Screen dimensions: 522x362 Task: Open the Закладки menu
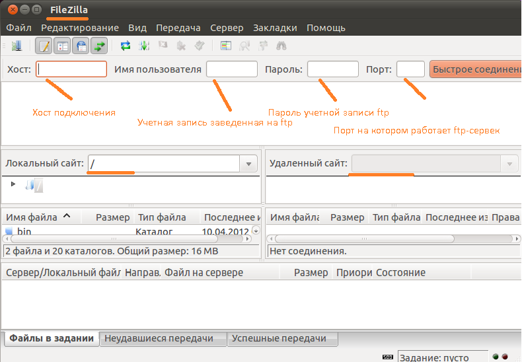pos(275,28)
